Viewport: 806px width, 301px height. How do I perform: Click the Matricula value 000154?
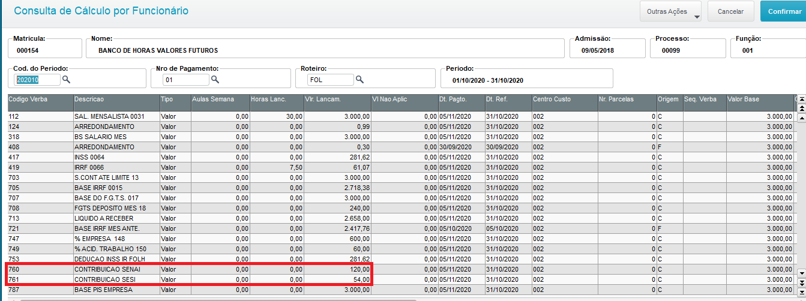point(28,51)
